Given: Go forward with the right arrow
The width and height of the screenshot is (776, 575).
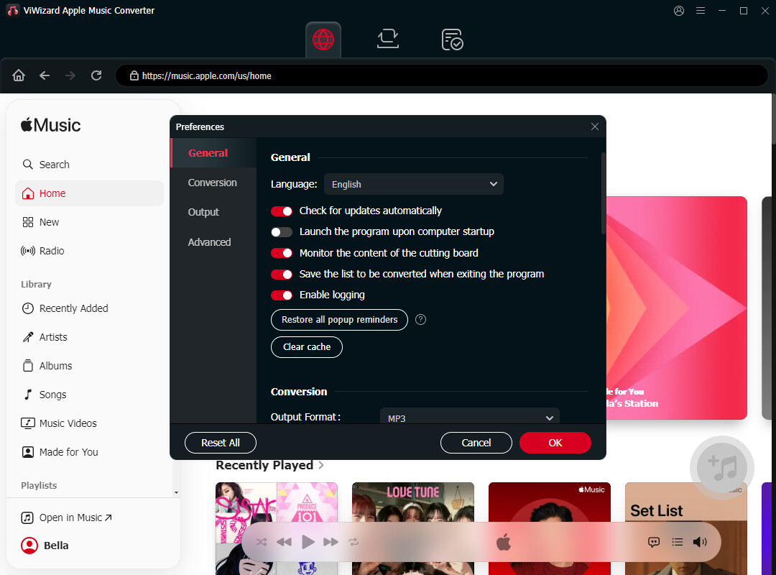Looking at the screenshot, I should pyautogui.click(x=70, y=75).
